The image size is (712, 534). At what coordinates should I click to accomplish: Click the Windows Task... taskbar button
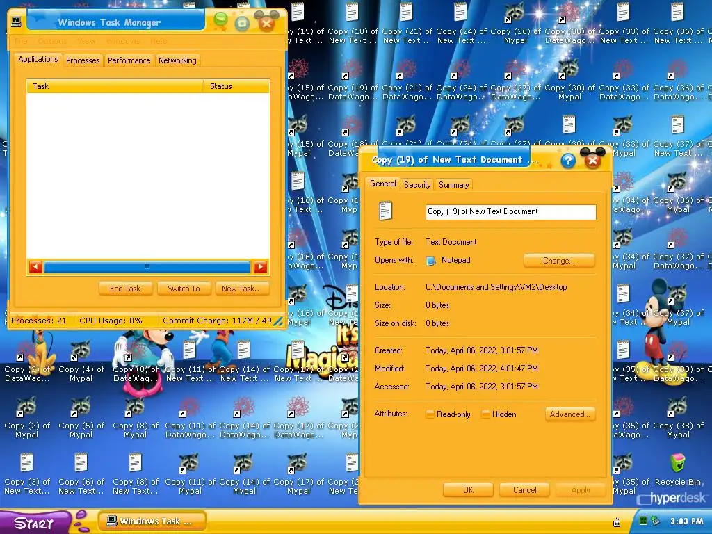(152, 521)
